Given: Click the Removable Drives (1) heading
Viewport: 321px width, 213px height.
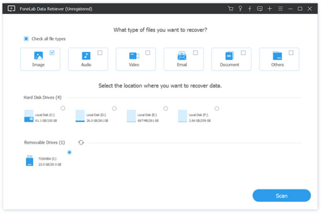Looking at the screenshot, I should 44,142.
